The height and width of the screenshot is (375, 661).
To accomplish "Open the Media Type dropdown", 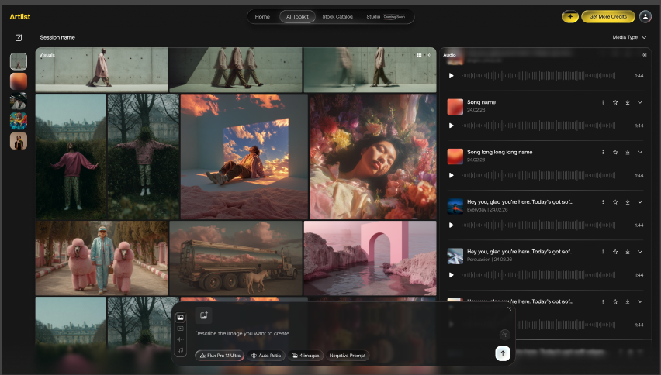I will click(629, 37).
